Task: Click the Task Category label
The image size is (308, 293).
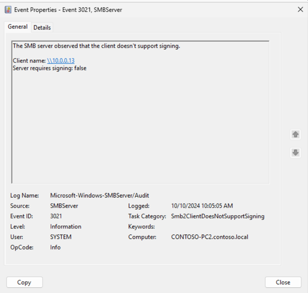Action: (147, 216)
